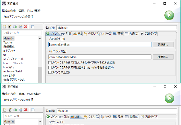Viewport: 181px width, 125px height.
Task: Click the プロジェクト field containing correttoSandBox
Action: coord(100,45)
